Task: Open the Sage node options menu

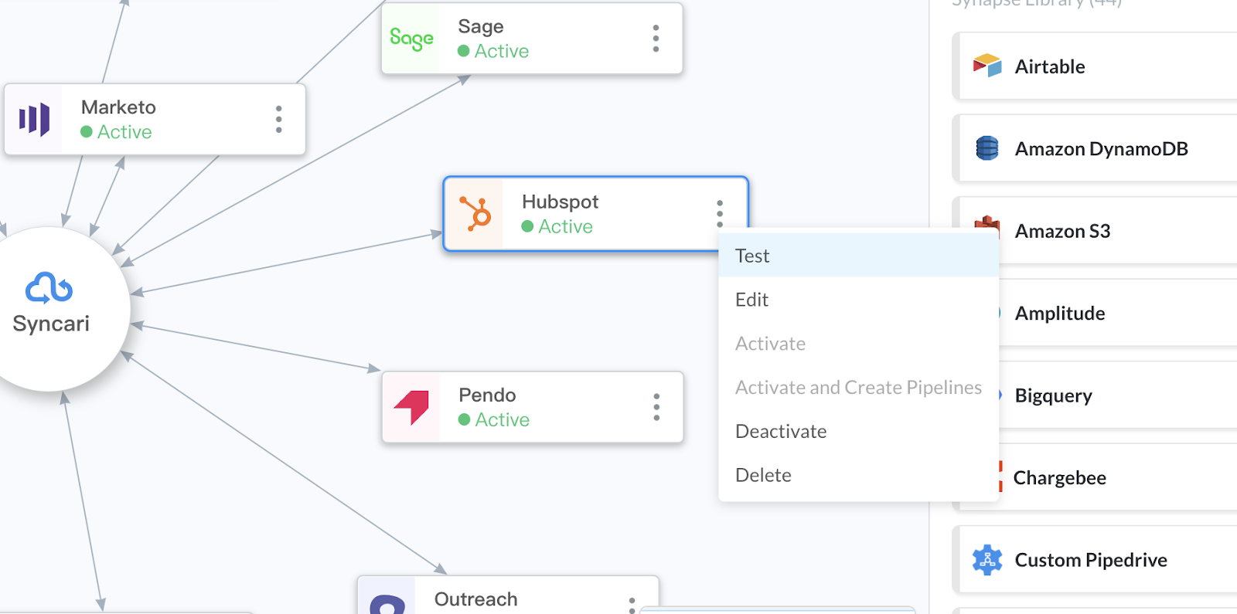Action: 656,38
